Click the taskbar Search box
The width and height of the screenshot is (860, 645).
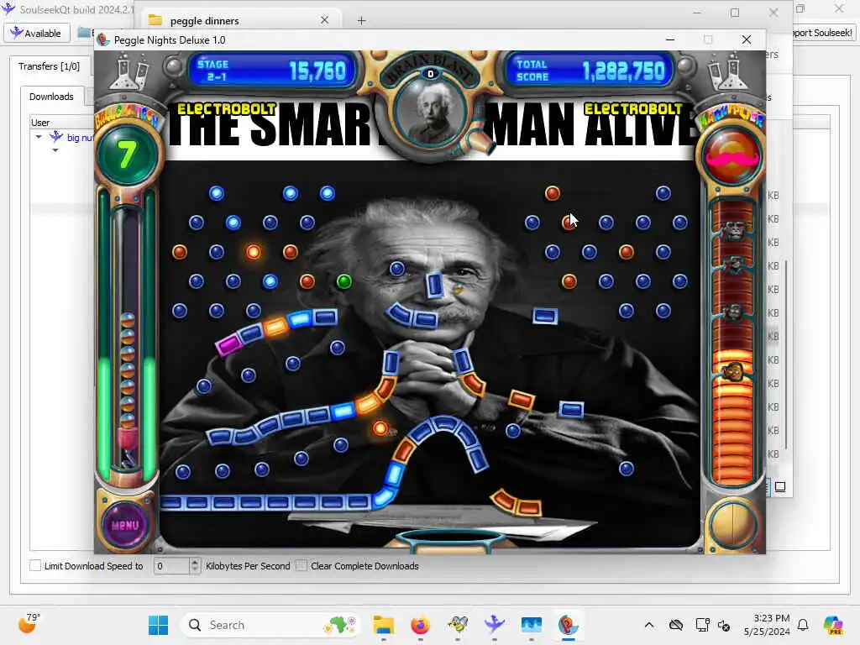[270, 625]
